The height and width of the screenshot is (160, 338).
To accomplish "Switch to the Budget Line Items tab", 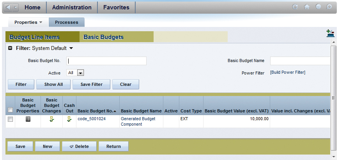I will 34,37.
